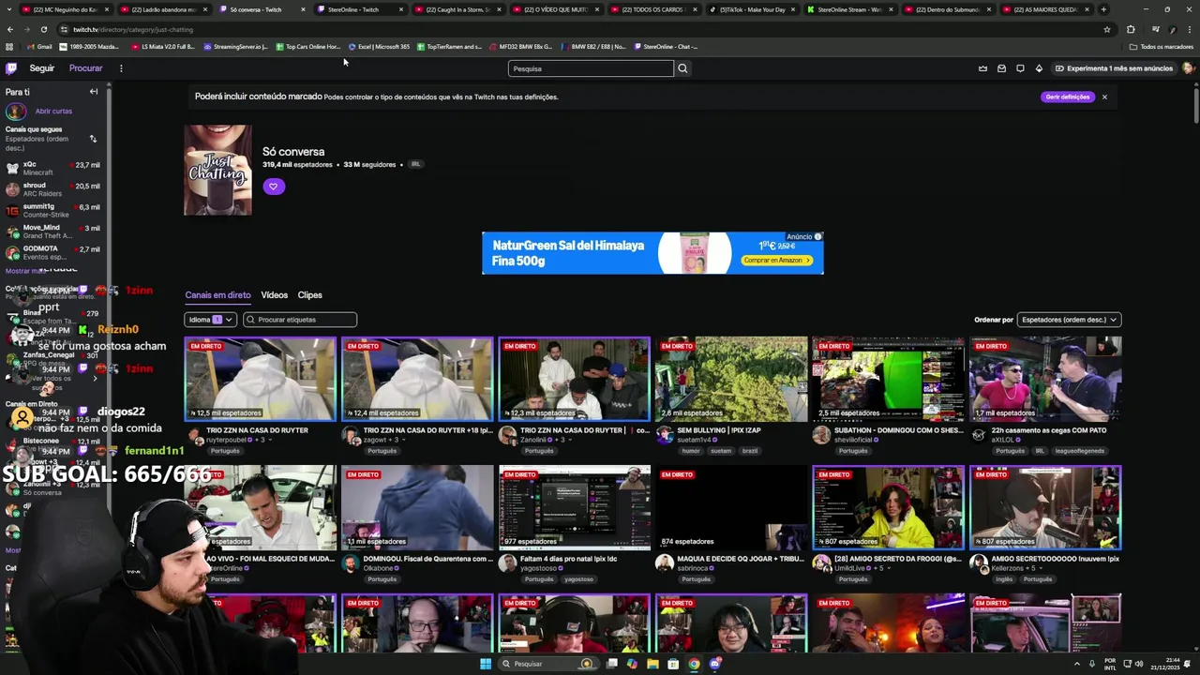Click the Abrir curtas link

53,112
